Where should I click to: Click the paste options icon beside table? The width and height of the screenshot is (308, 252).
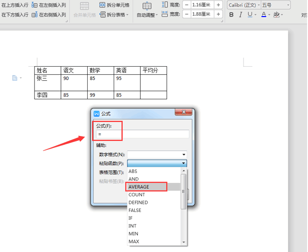15,78
